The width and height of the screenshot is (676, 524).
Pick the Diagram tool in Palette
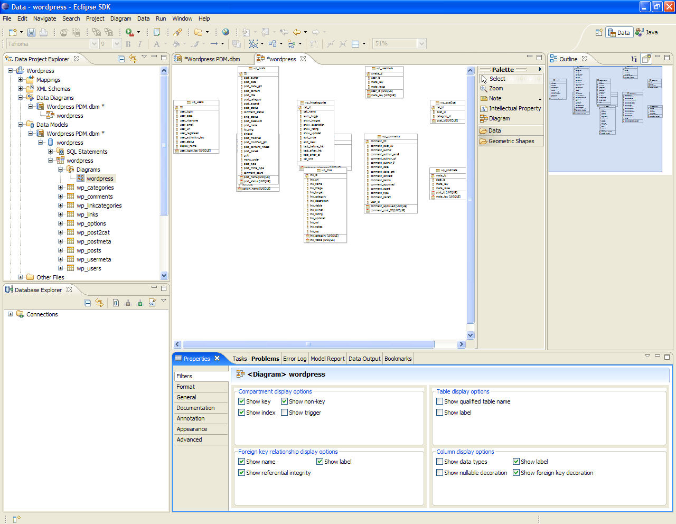(x=511, y=119)
